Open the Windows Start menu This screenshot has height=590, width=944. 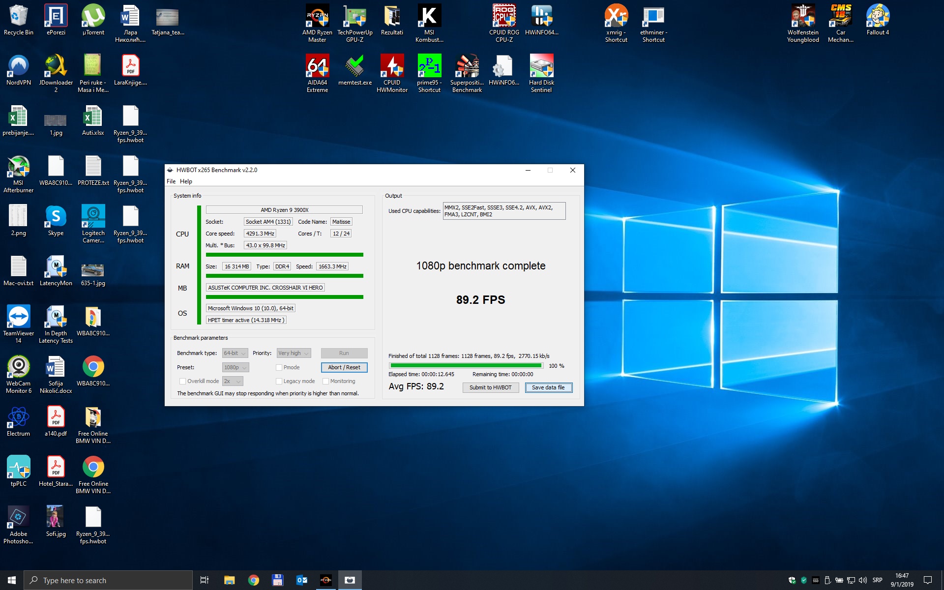tap(12, 580)
